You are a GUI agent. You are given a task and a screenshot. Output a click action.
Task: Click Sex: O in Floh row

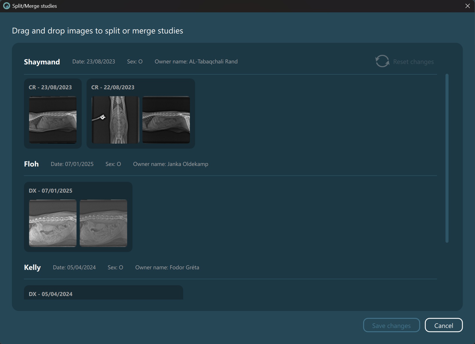[113, 164]
